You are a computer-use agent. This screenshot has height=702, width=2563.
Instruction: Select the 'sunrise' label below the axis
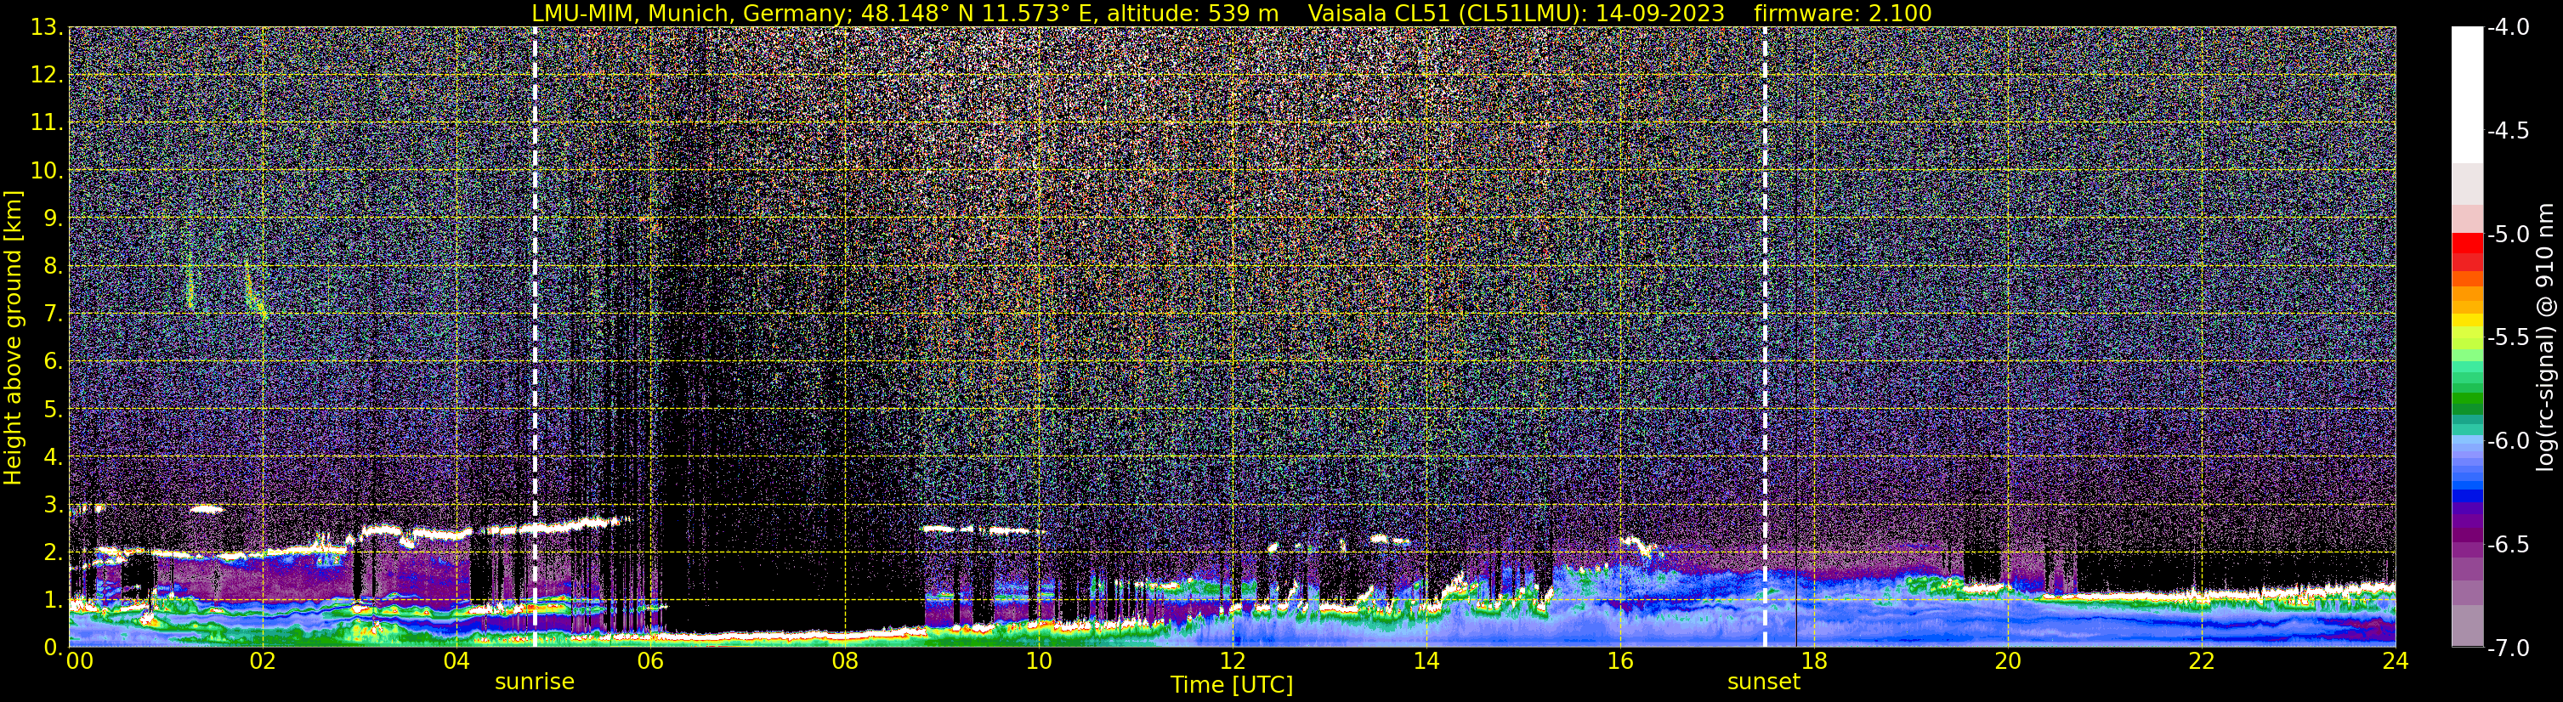535,682
